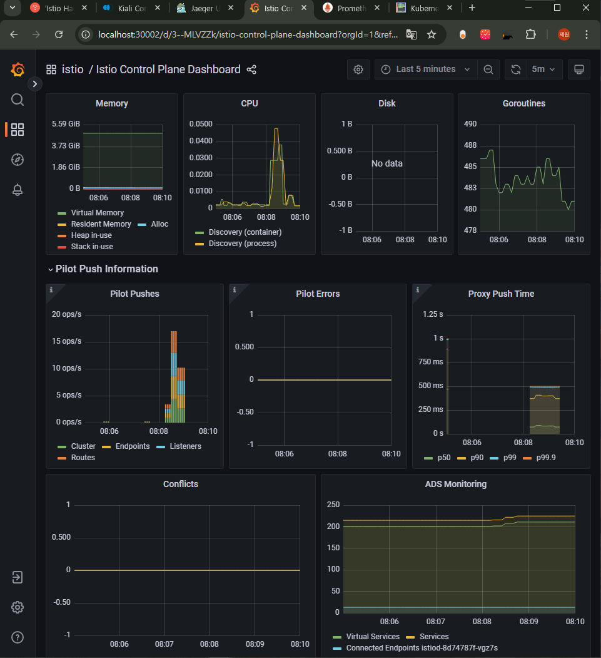The width and height of the screenshot is (601, 658).
Task: Toggle Endpoints series in Pilot Pushes legend
Action: coord(133,446)
